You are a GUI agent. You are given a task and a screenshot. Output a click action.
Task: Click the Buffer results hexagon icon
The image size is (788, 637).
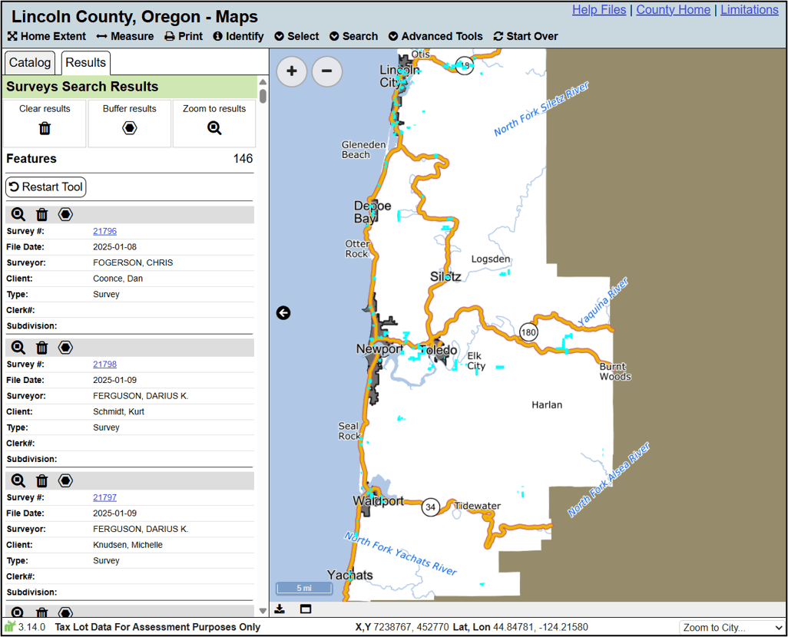coord(130,129)
